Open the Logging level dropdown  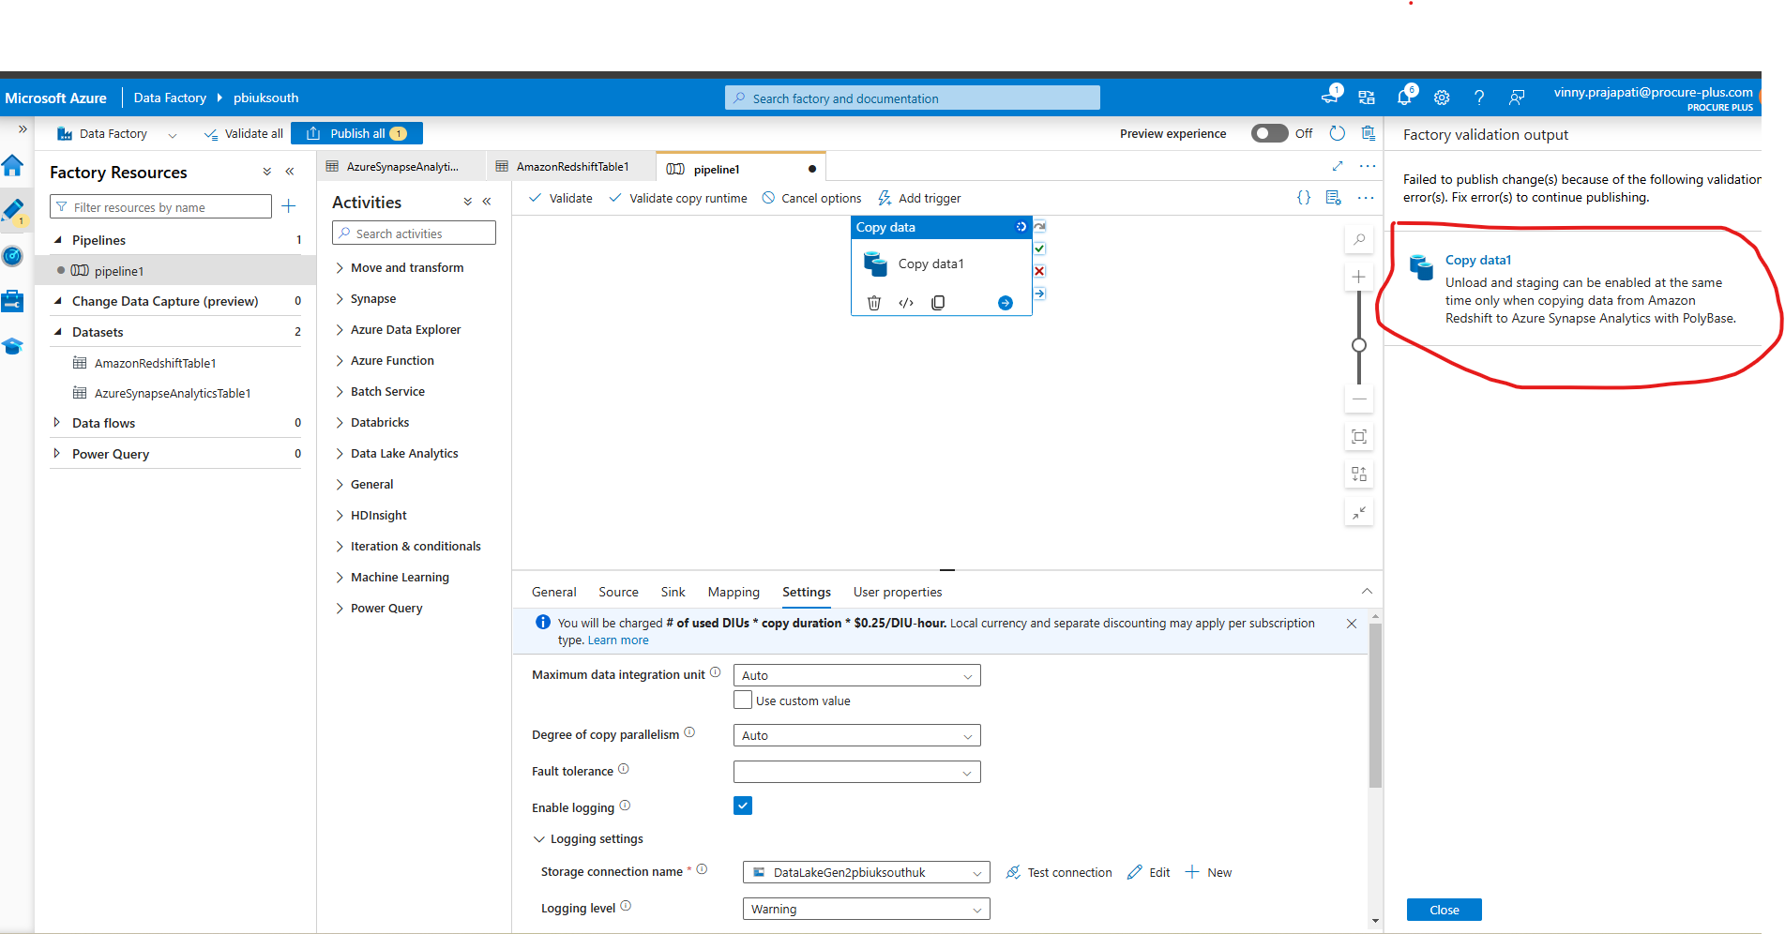(867, 909)
